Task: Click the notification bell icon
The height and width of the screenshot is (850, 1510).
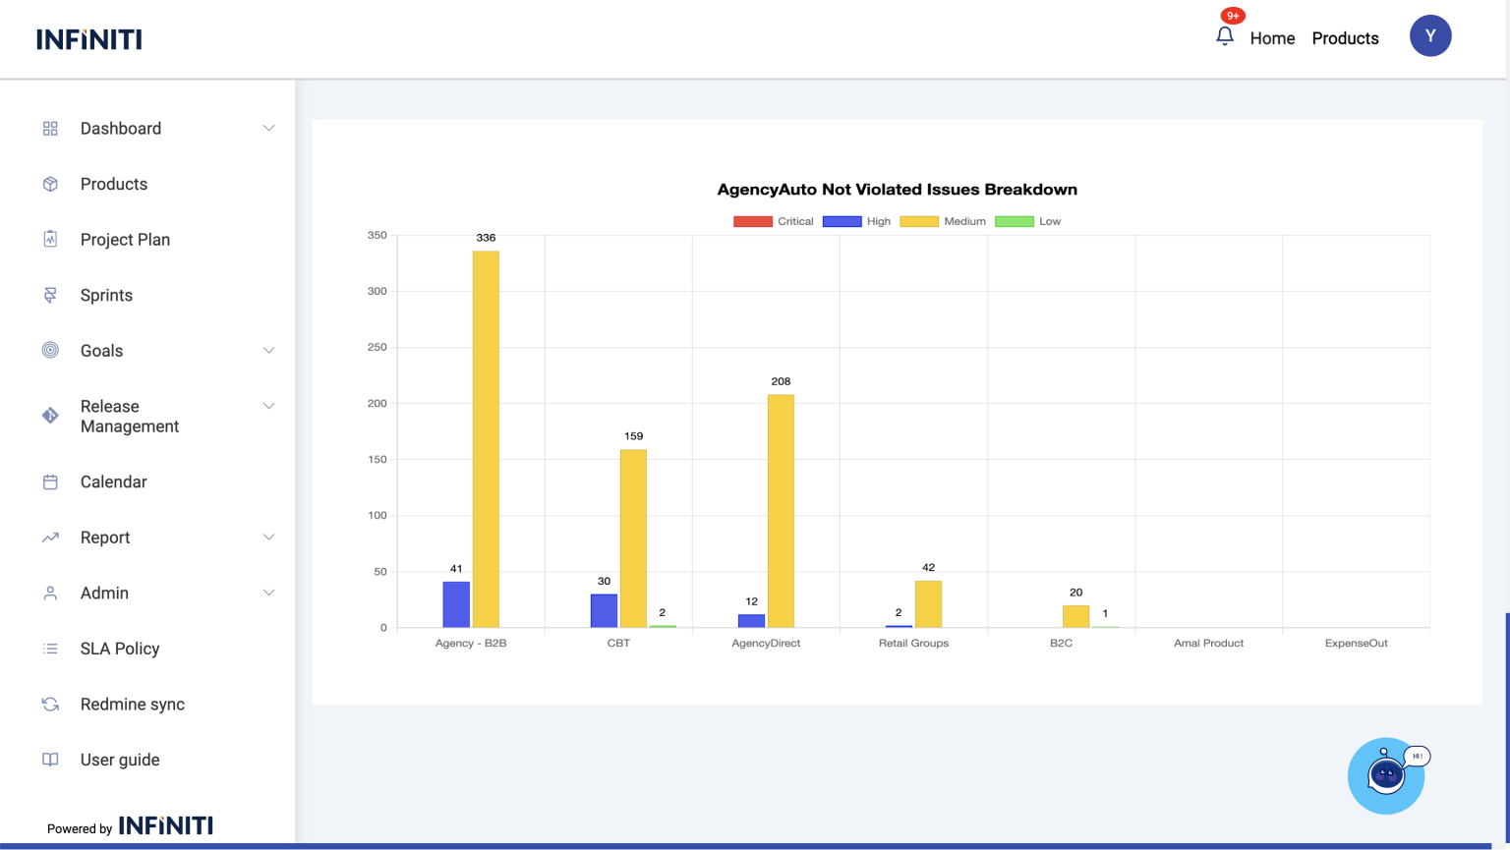Action: coord(1224,36)
